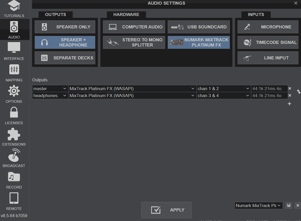Click the save audio config floppy icon

click(289, 205)
